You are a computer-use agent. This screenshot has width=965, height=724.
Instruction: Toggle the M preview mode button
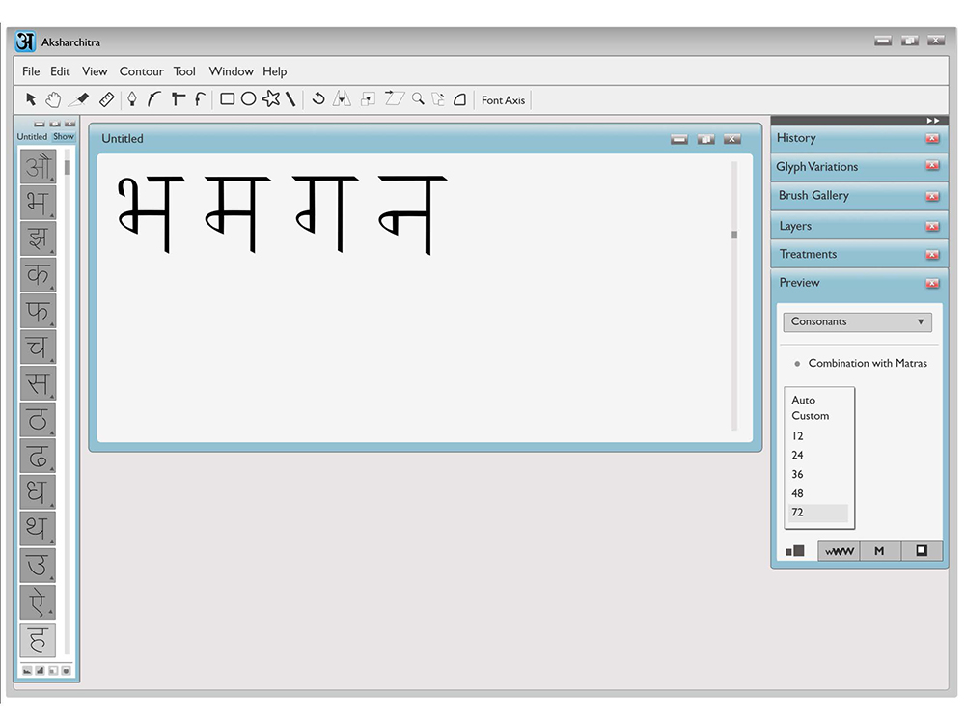[879, 551]
